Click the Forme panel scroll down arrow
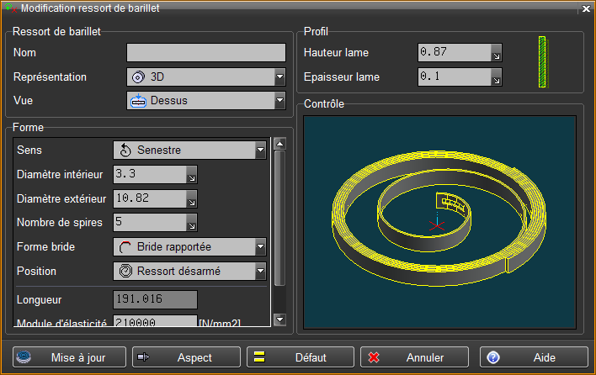This screenshot has width=596, height=375. (x=279, y=320)
